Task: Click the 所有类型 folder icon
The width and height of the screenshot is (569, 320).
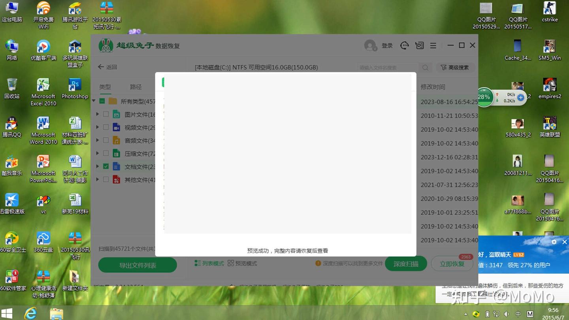Action: 113,101
